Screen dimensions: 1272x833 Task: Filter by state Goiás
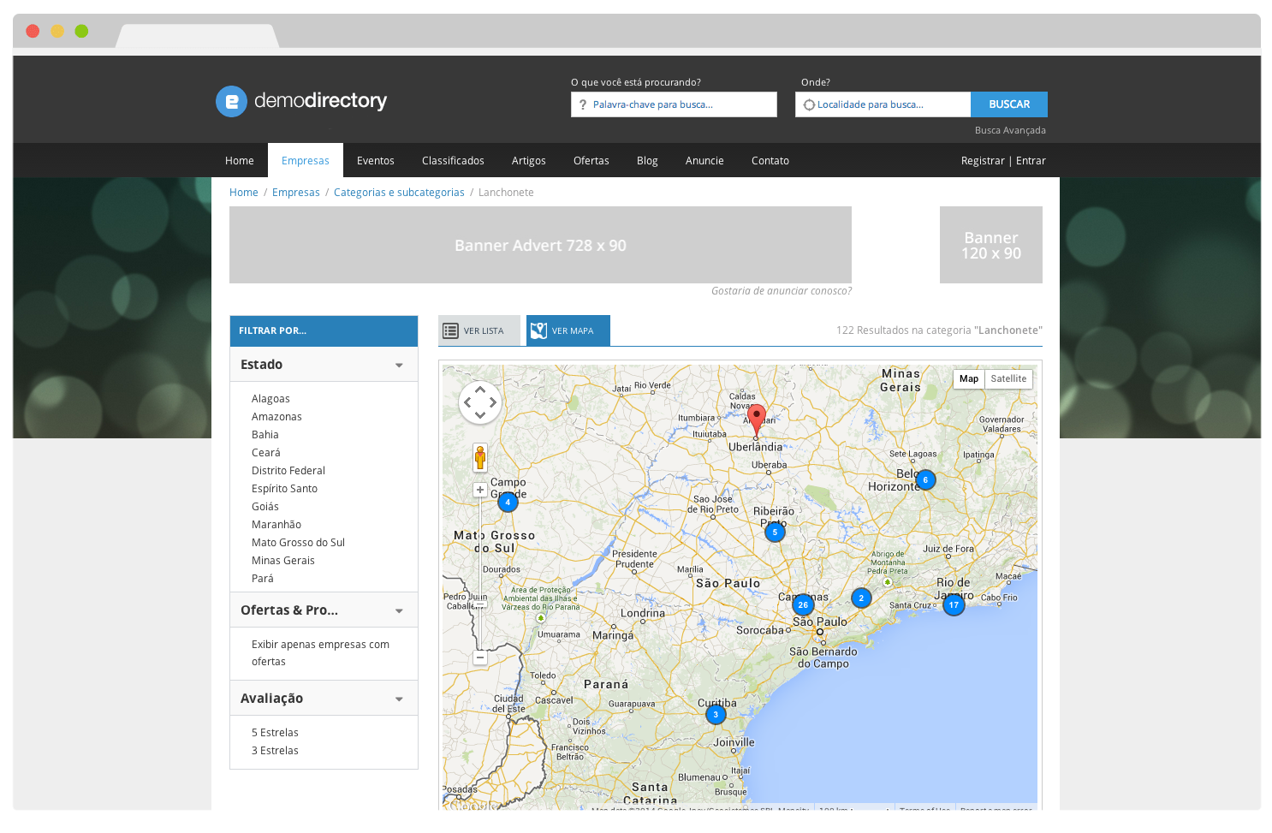(265, 507)
